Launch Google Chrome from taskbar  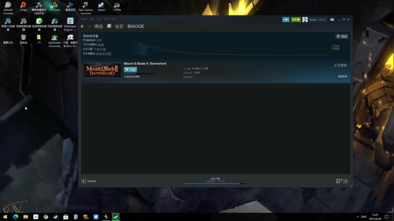click(46, 217)
